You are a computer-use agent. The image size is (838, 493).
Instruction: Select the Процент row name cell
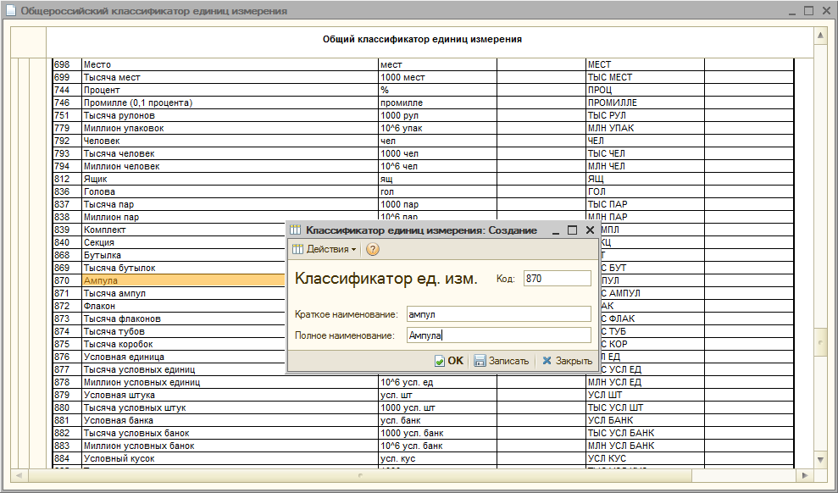tap(229, 90)
